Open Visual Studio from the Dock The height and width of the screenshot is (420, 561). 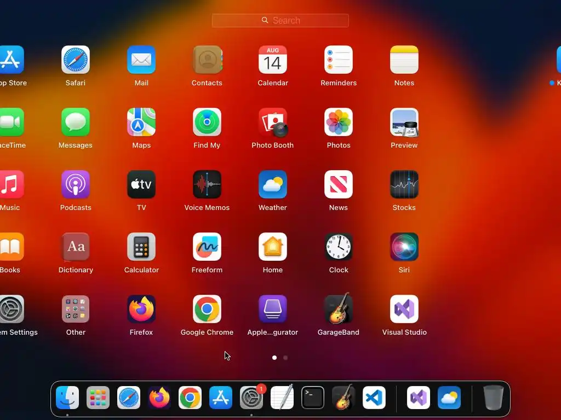(x=419, y=398)
